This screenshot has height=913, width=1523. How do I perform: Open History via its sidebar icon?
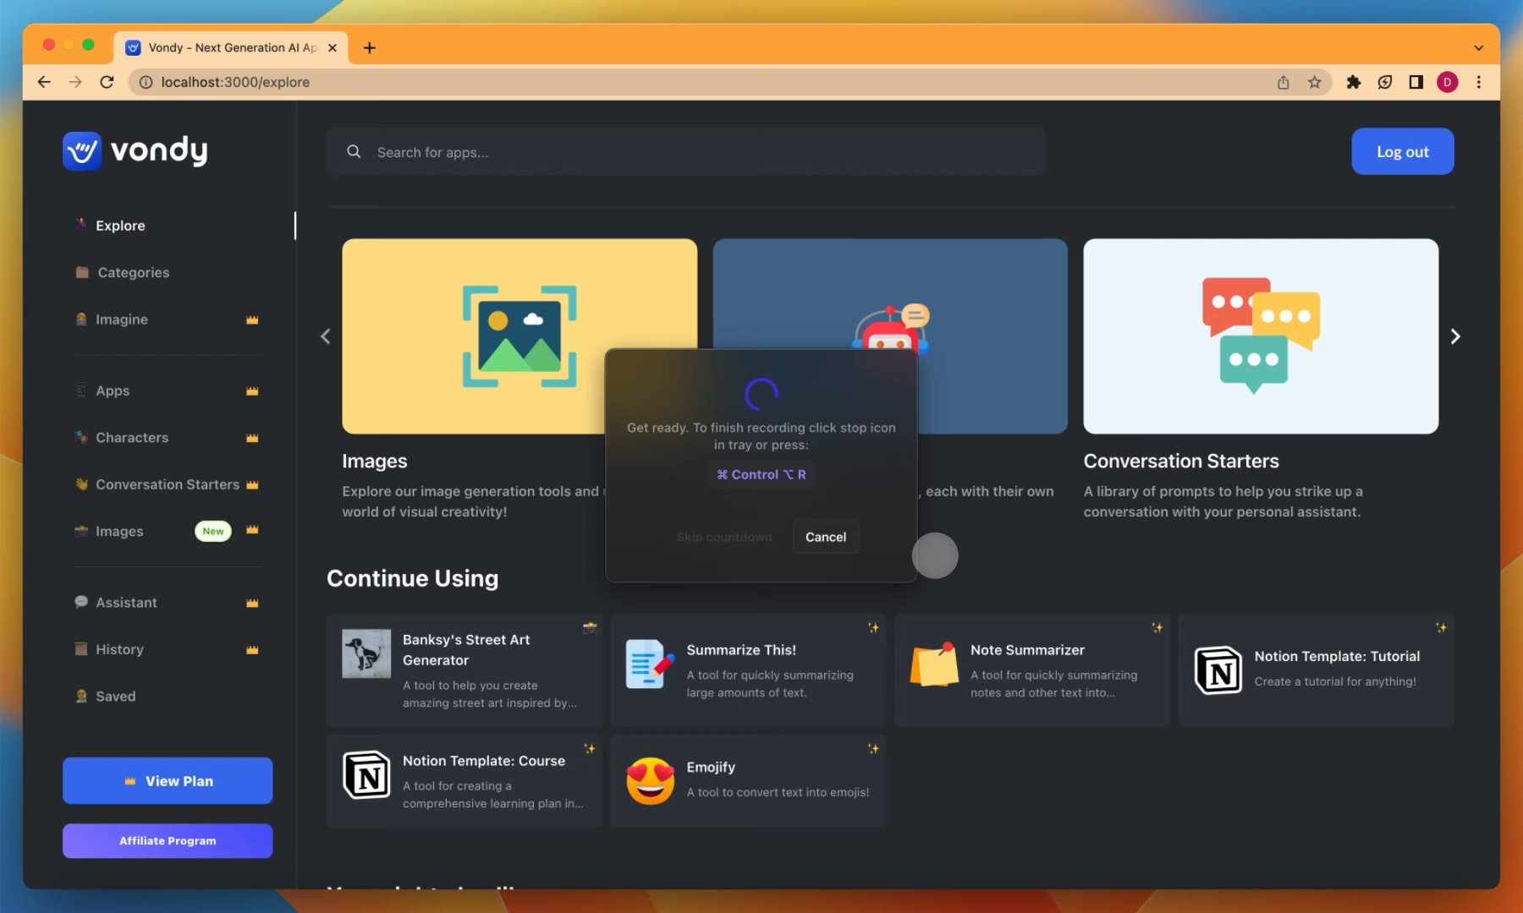pos(81,649)
